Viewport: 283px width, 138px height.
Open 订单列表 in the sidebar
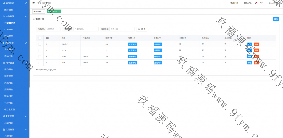9,29
